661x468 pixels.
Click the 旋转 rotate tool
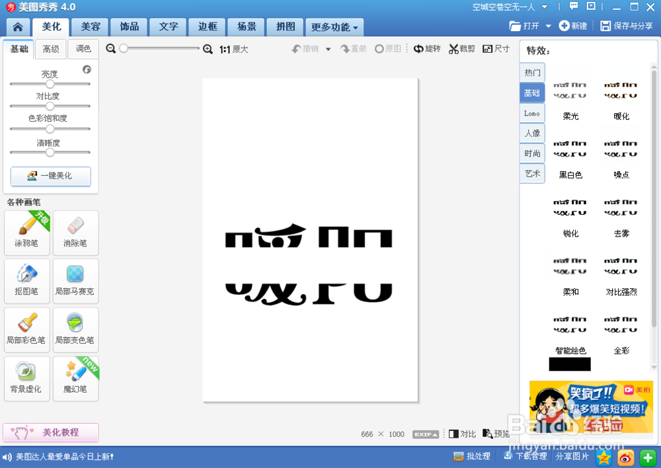(x=426, y=49)
